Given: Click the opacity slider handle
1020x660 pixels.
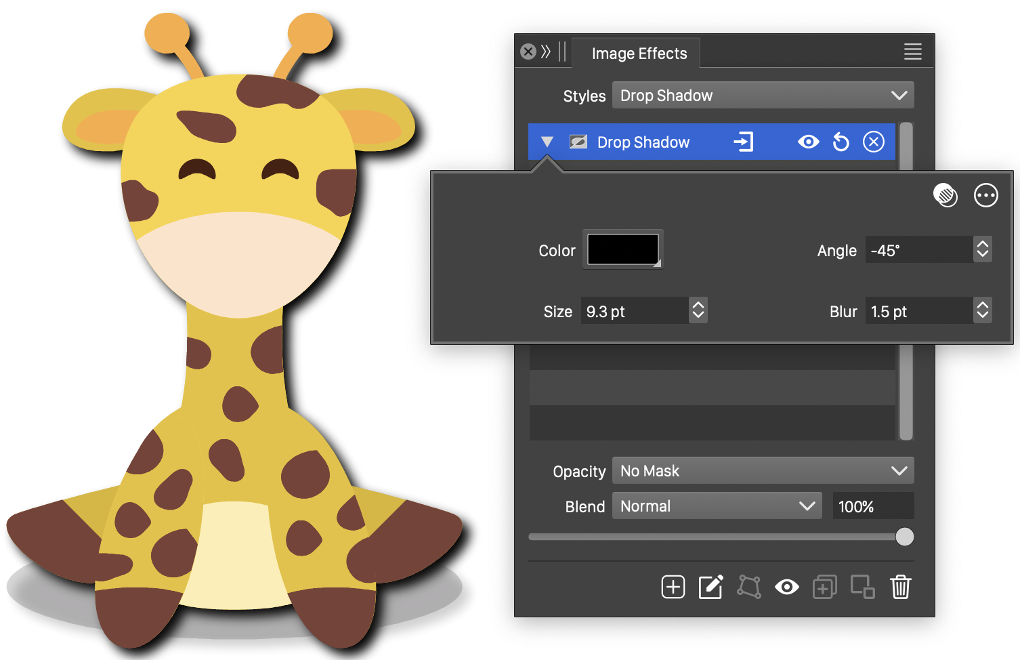Looking at the screenshot, I should (904, 537).
